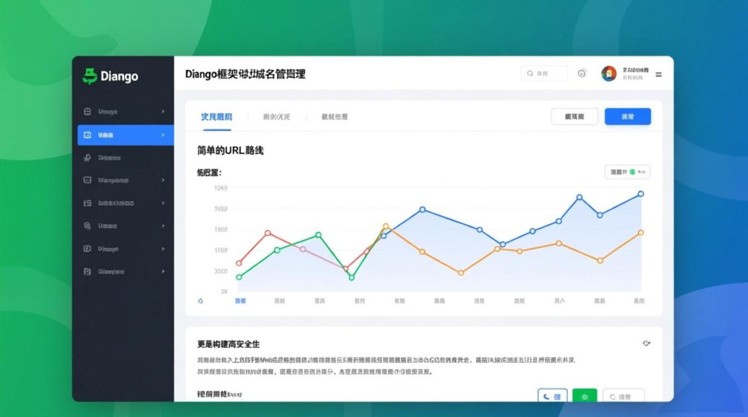The width and height of the screenshot is (748, 417).
Task: Click the white outlined button beside the blue one
Action: [x=574, y=116]
